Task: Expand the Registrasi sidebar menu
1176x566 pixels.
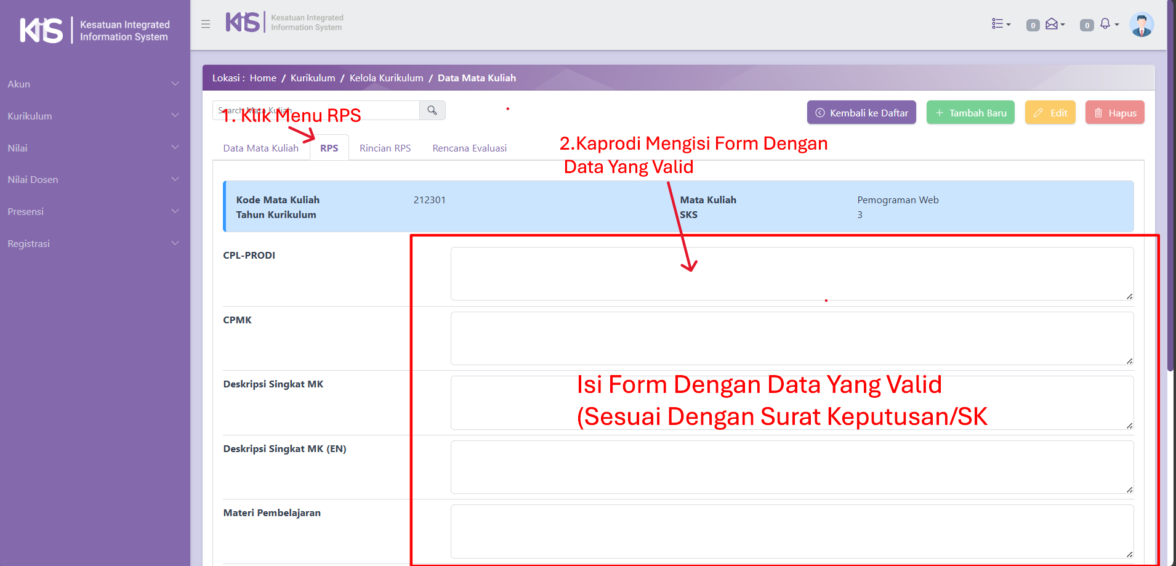Action: pyautogui.click(x=92, y=243)
